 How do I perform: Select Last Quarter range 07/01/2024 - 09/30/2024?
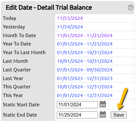coord(85,70)
